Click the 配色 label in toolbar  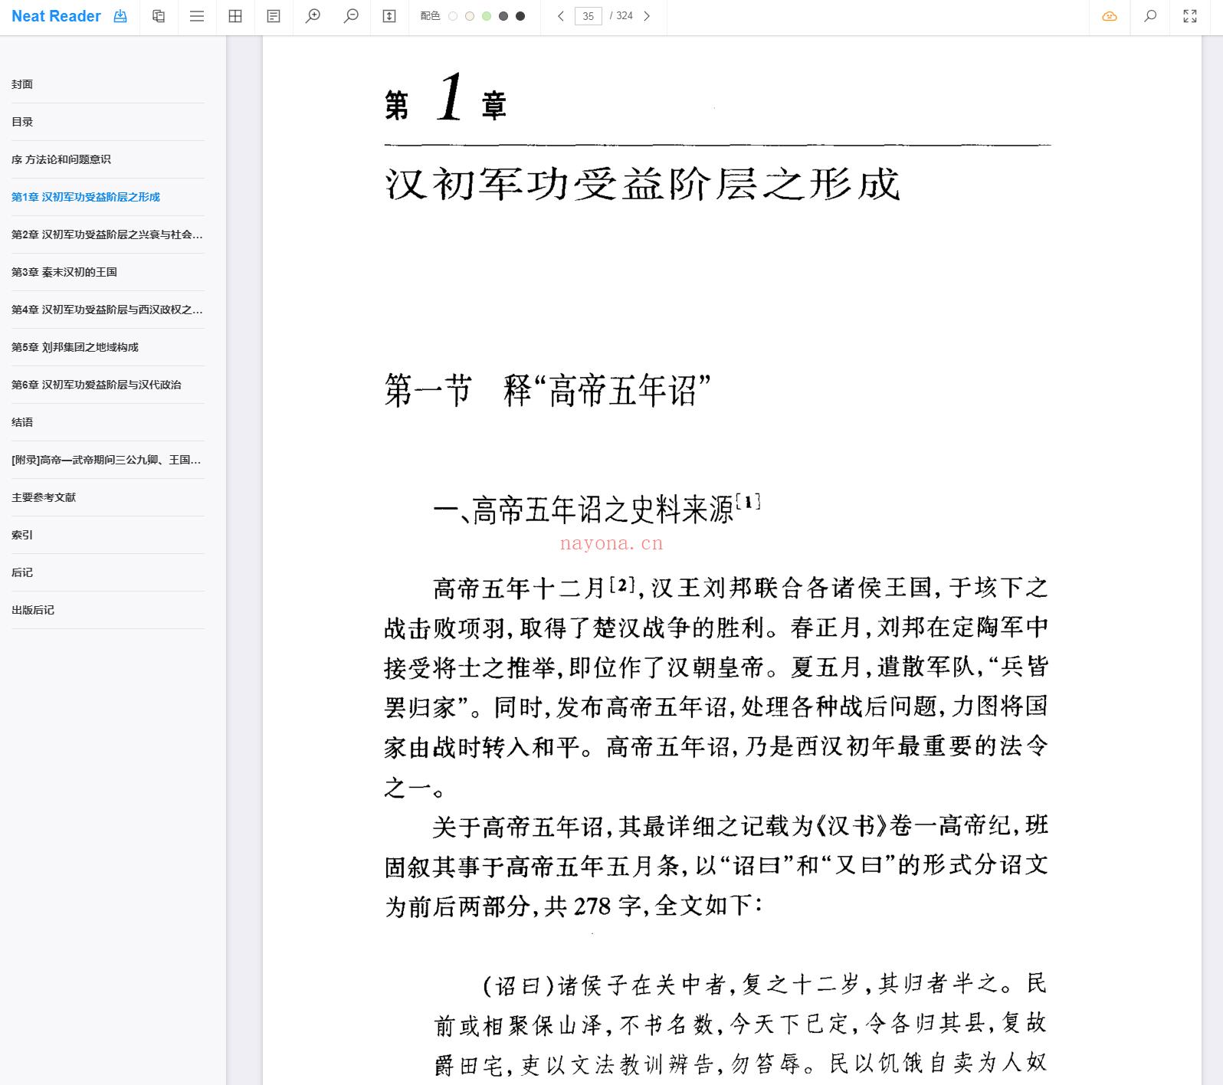430,16
